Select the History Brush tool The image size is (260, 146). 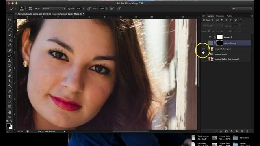(x=9, y=66)
